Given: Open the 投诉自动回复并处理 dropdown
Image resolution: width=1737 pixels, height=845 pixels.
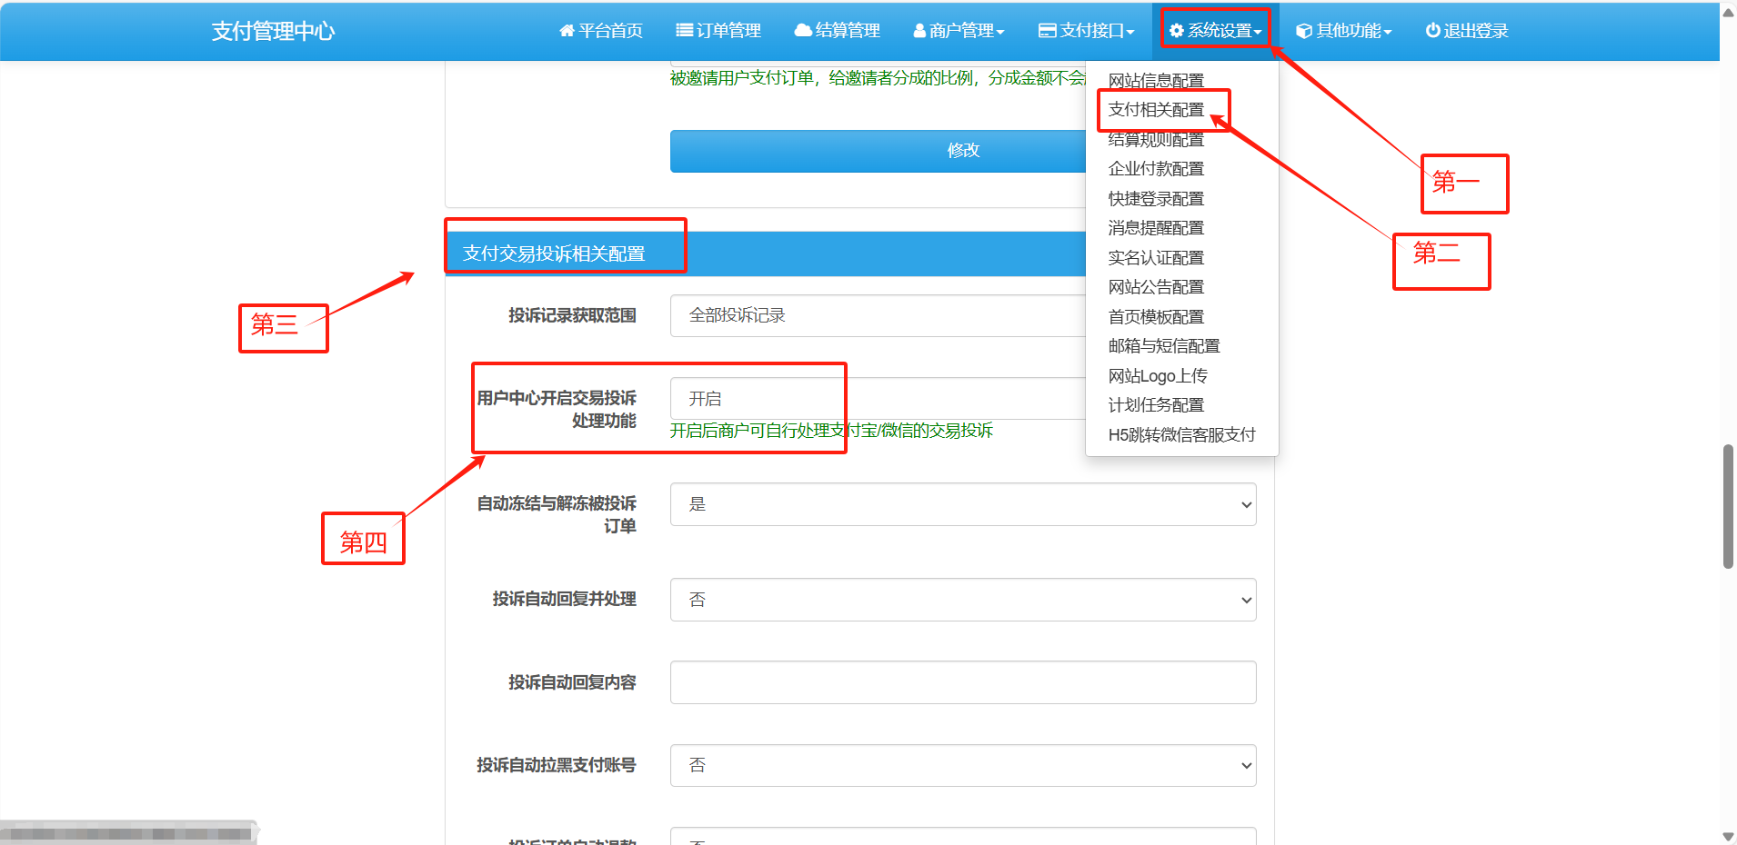Looking at the screenshot, I should [x=962, y=600].
